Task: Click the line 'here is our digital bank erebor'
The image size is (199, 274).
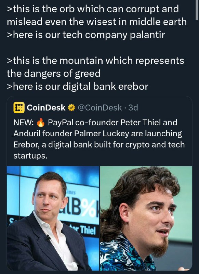Action: pyautogui.click(x=77, y=87)
